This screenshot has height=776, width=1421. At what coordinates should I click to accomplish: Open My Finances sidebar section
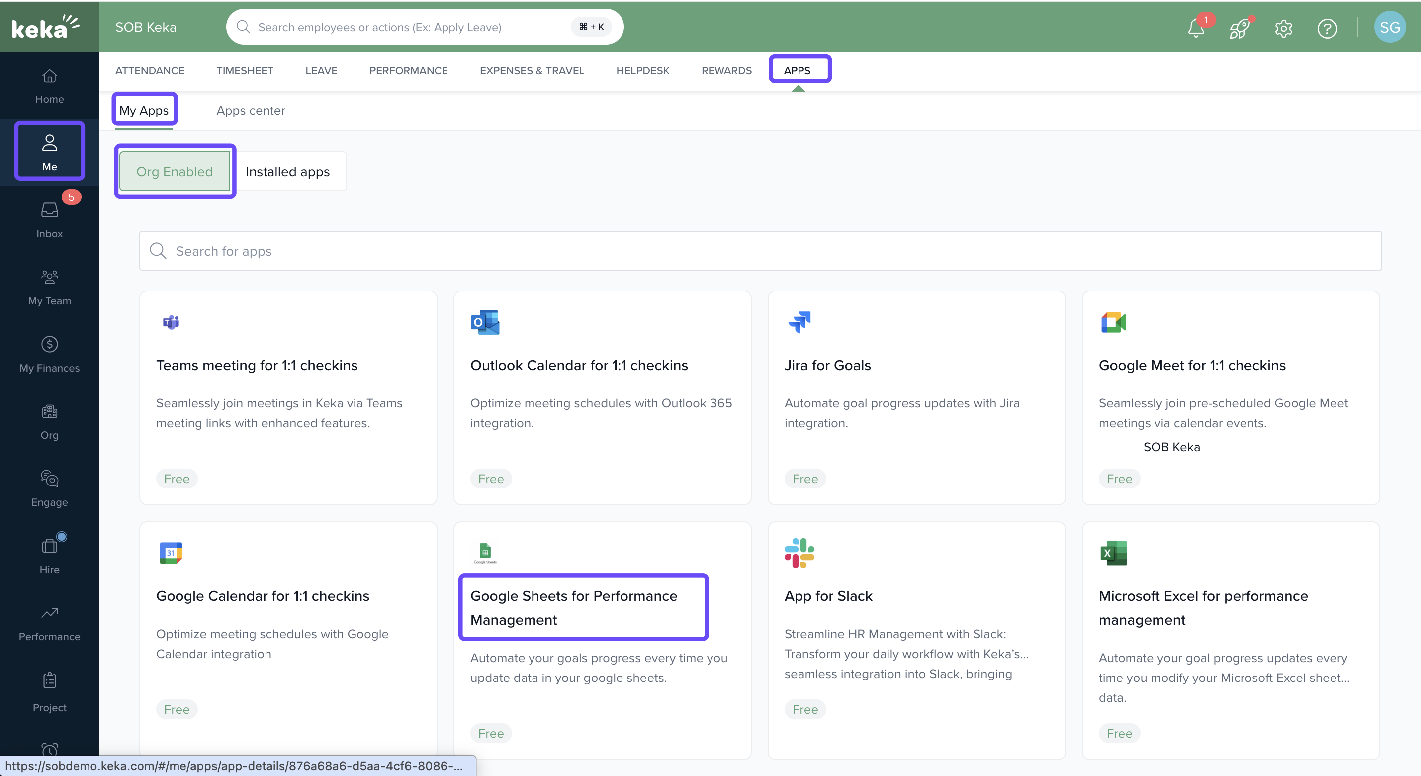coord(49,354)
